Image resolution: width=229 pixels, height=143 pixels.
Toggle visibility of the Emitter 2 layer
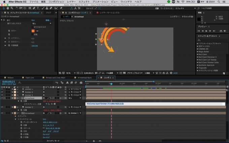pyautogui.click(x=2, y=107)
